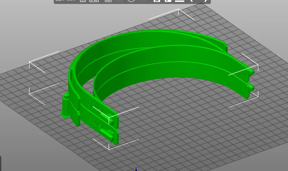The image size is (288, 171).
Task: Click the upper embossed PRUSA lettering
Action: click(x=95, y=106)
